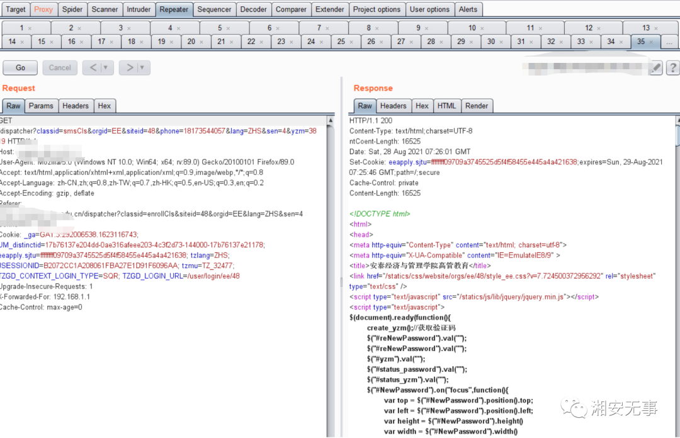The width and height of the screenshot is (680, 438).
Task: Close Repeater tab 5 with its x
Action: coord(228,28)
